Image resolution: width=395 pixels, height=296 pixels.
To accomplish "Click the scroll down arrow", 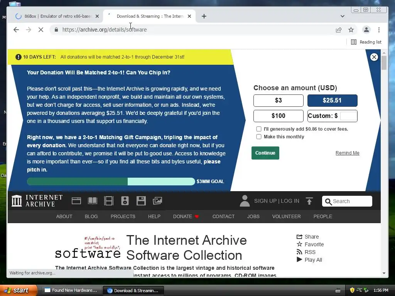I will click(x=384, y=273).
